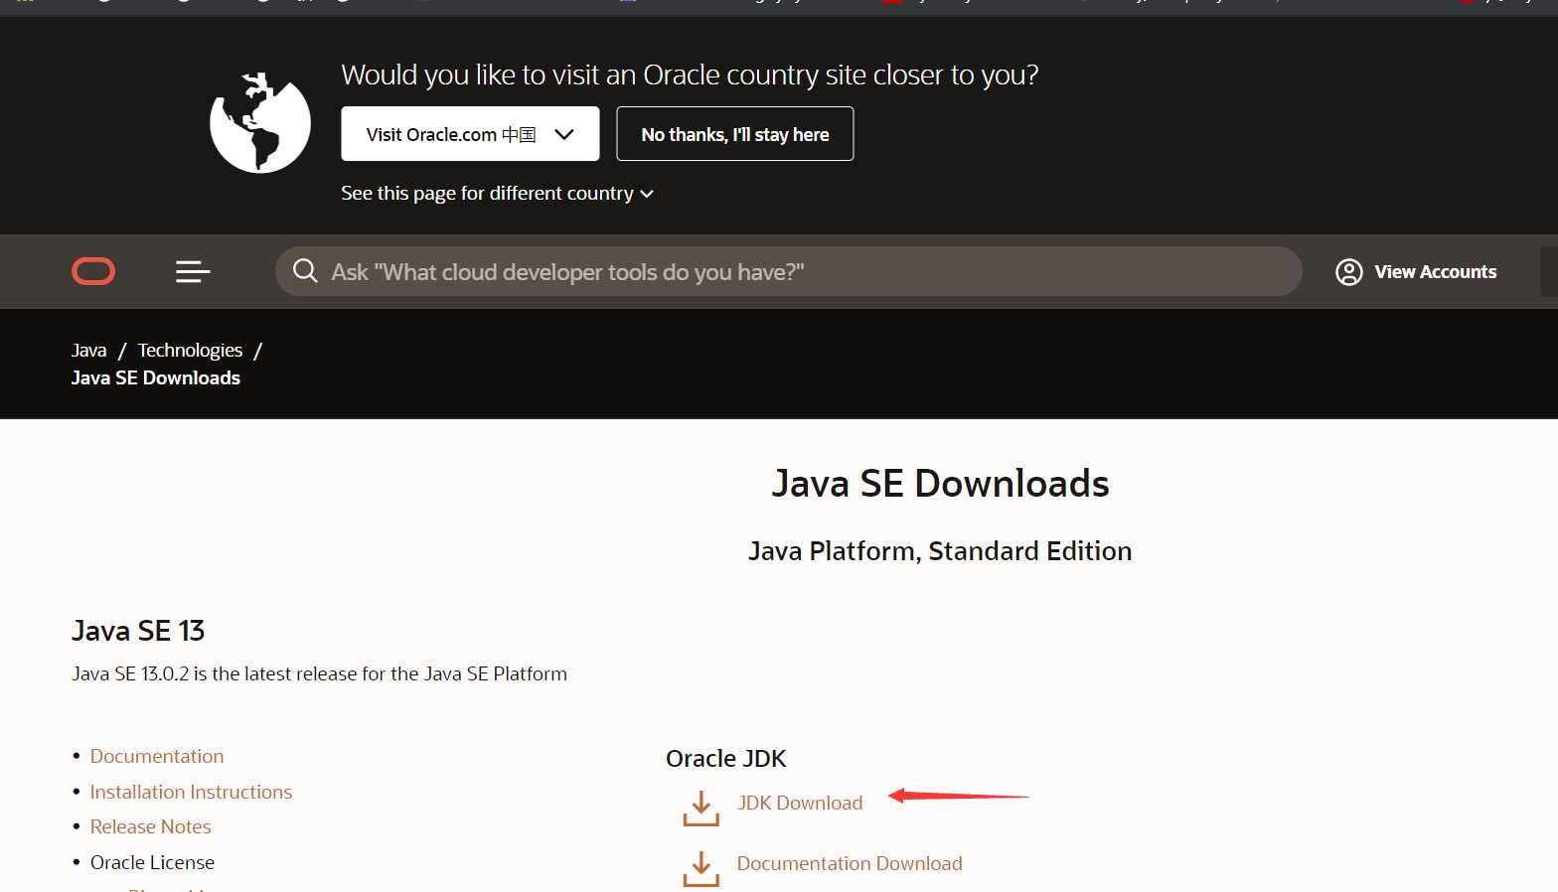The height and width of the screenshot is (892, 1558).
Task: Click the JDK Download link
Action: pos(800,803)
